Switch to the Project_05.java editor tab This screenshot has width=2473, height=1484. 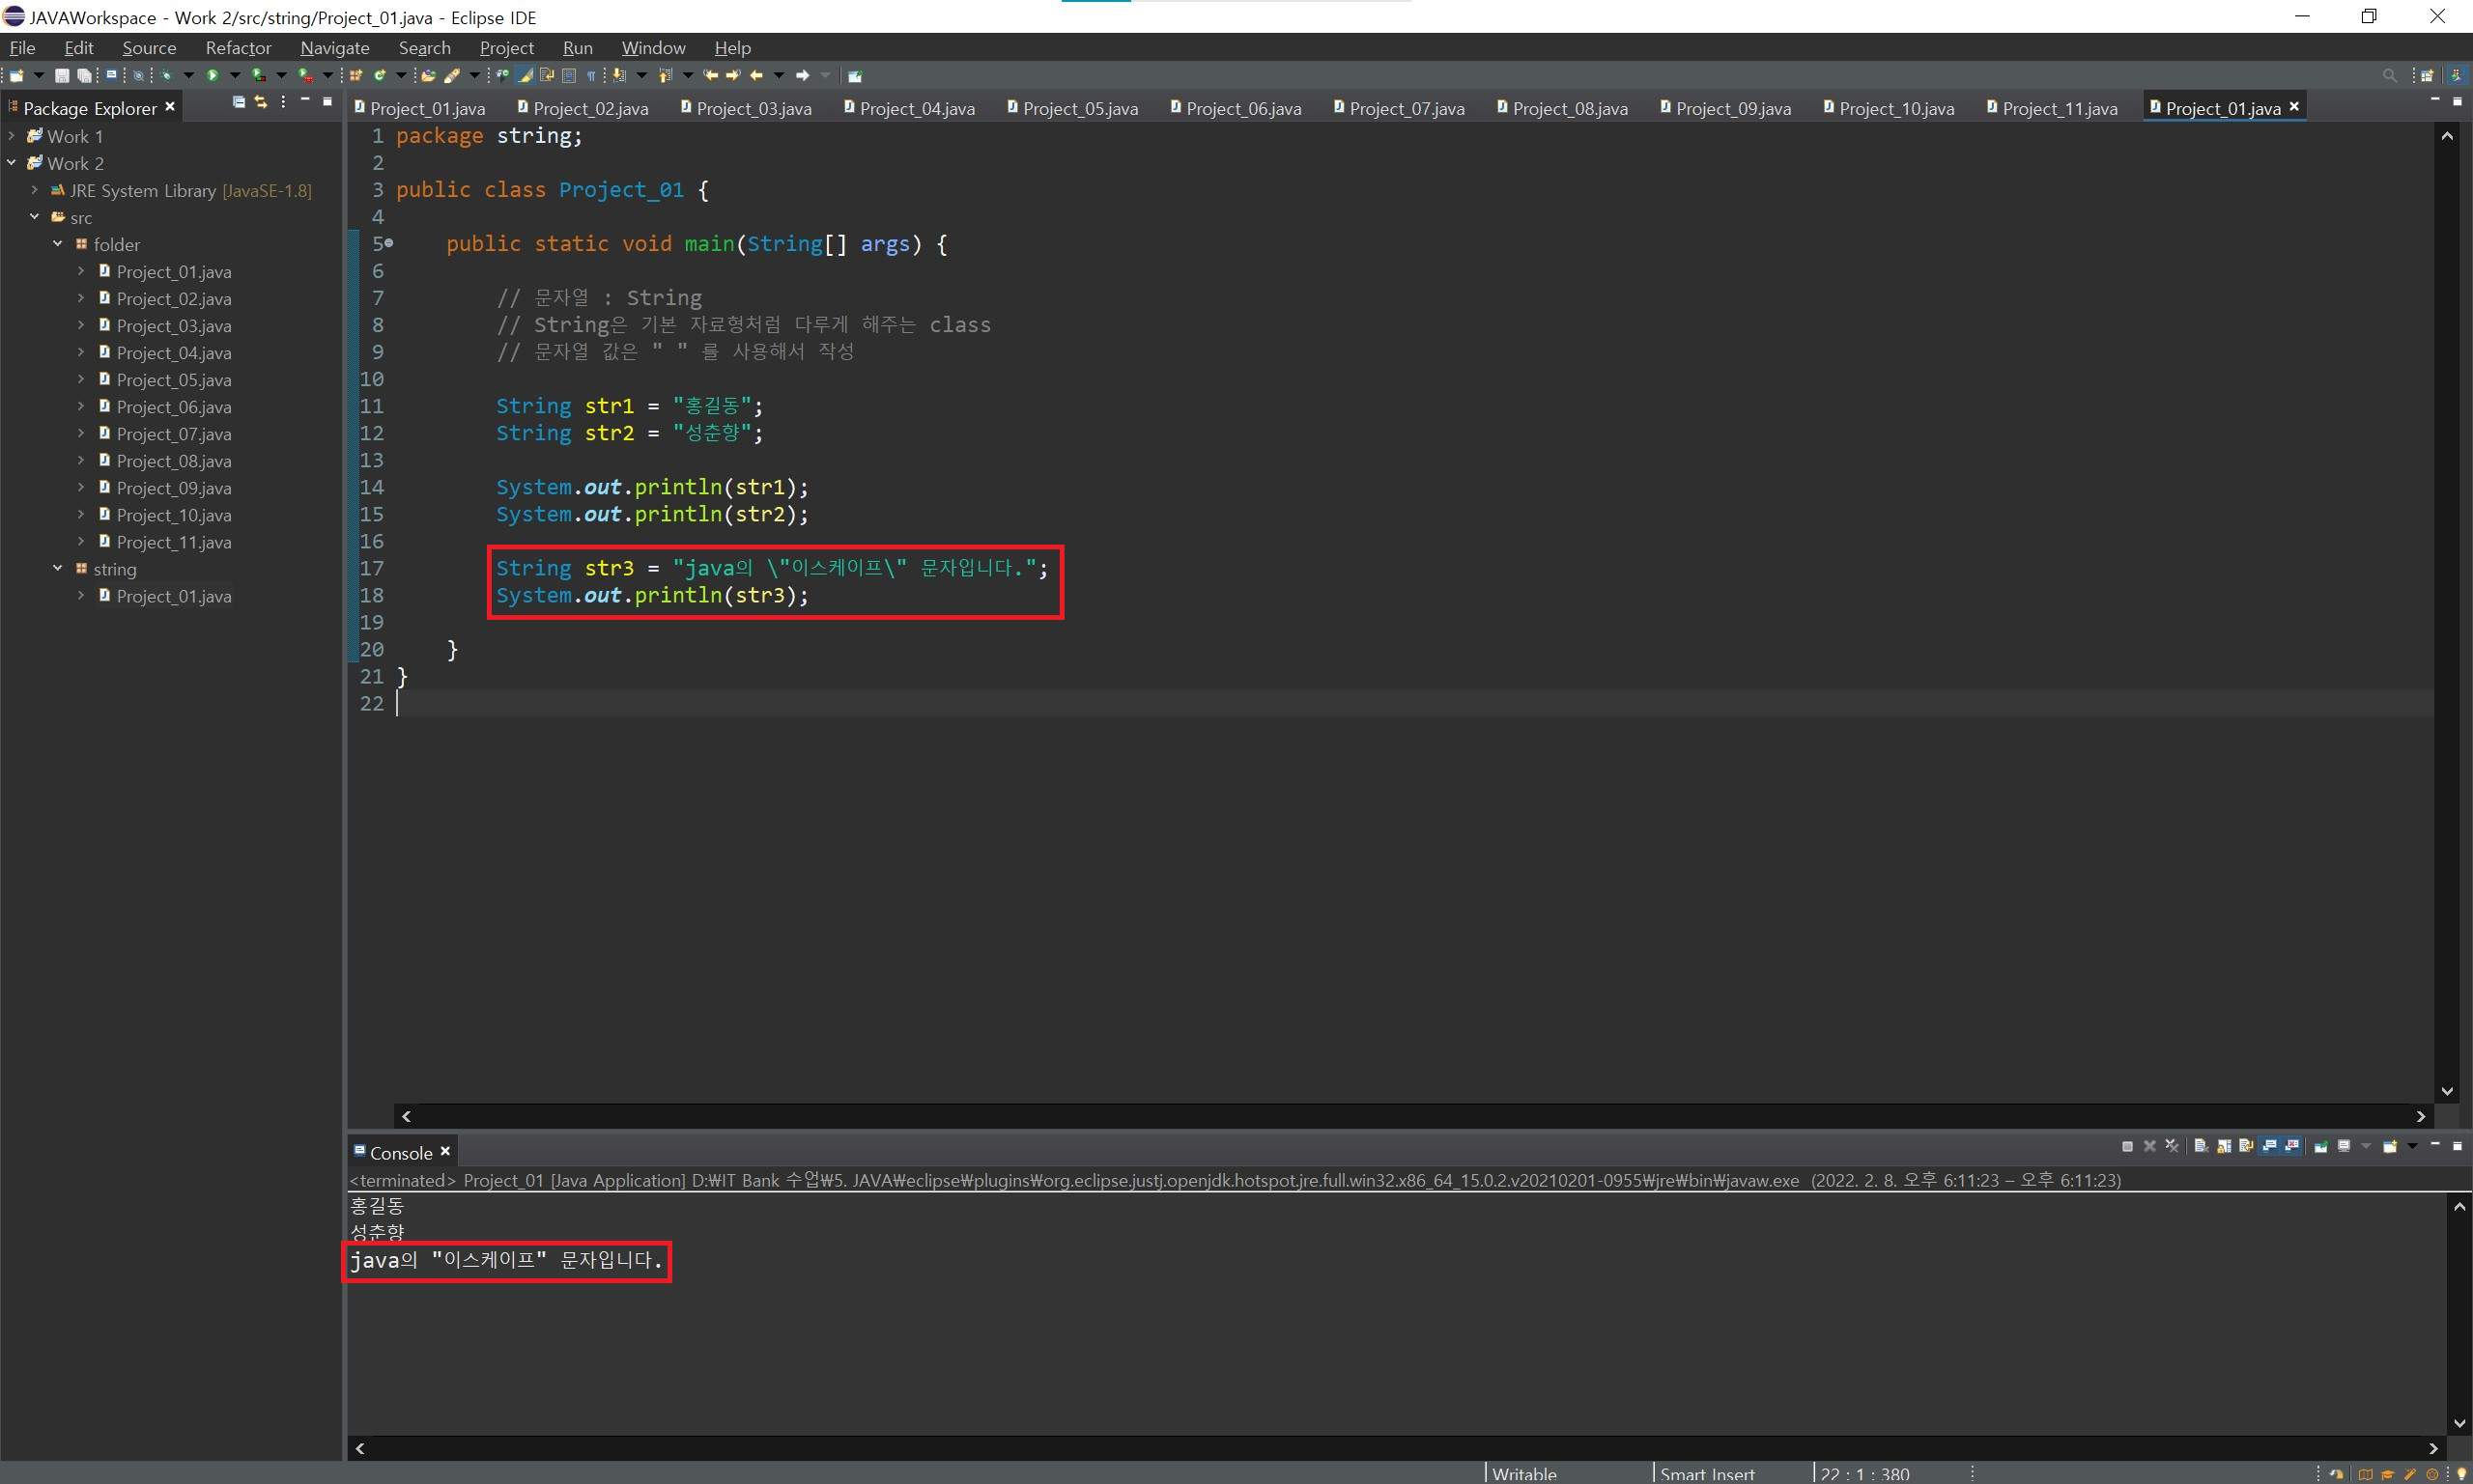point(1079,109)
